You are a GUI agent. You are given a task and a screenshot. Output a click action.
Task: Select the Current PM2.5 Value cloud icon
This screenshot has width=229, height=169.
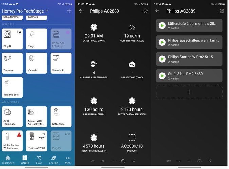pos(132,27)
